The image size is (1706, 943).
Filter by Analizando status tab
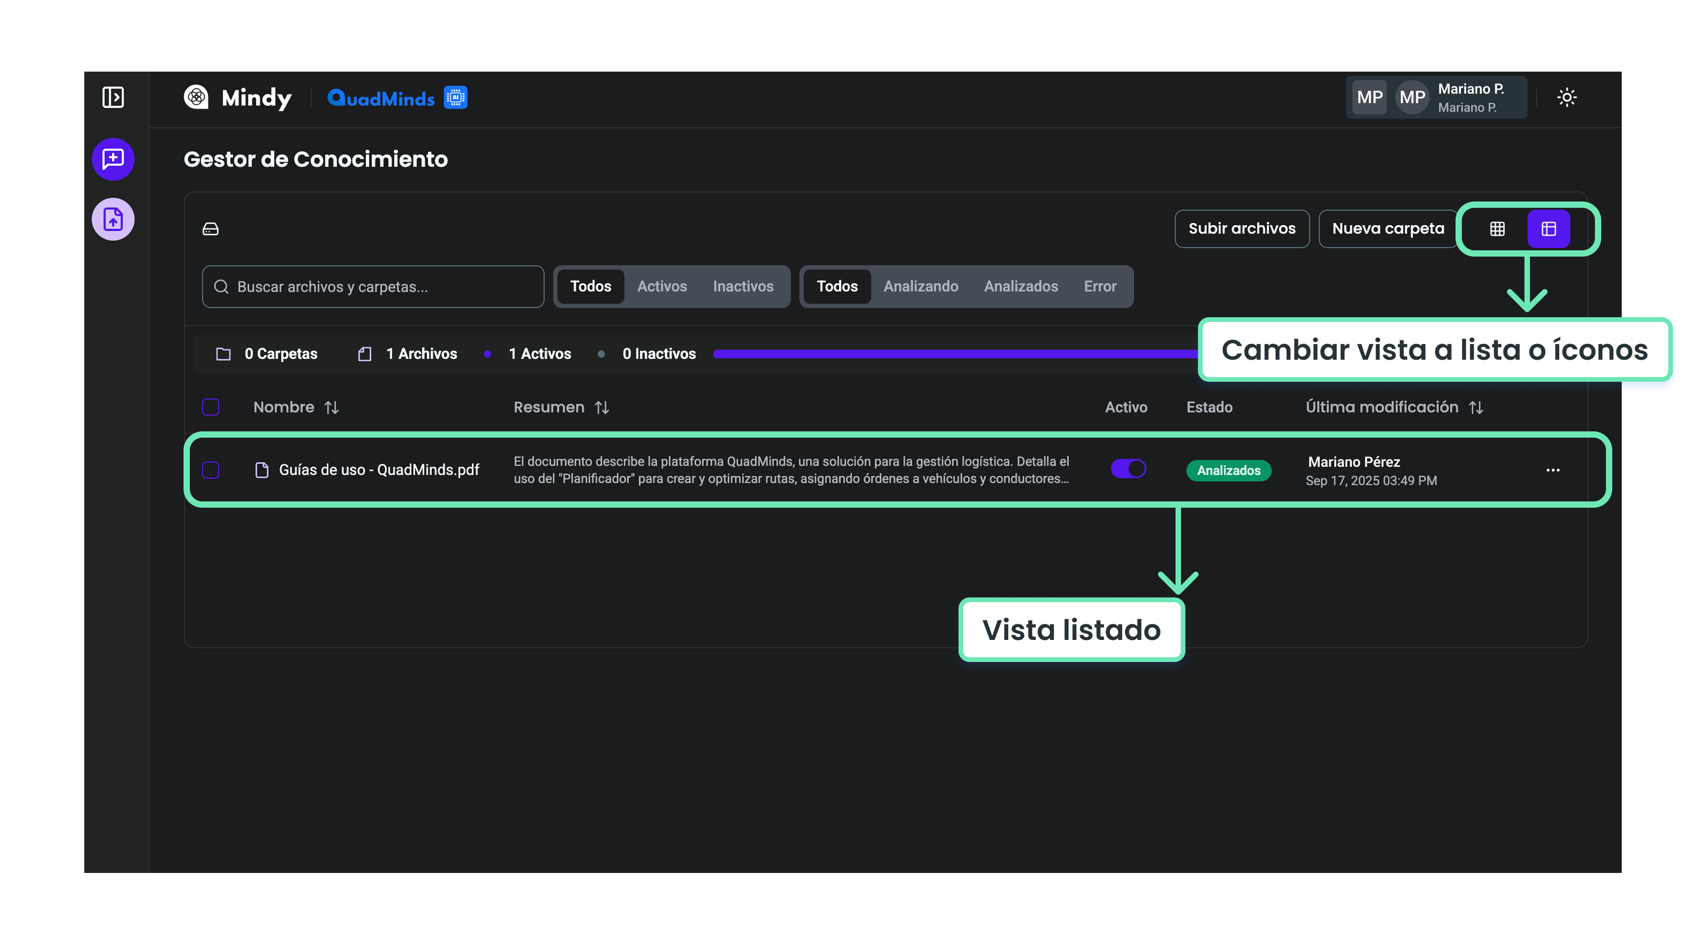920,287
